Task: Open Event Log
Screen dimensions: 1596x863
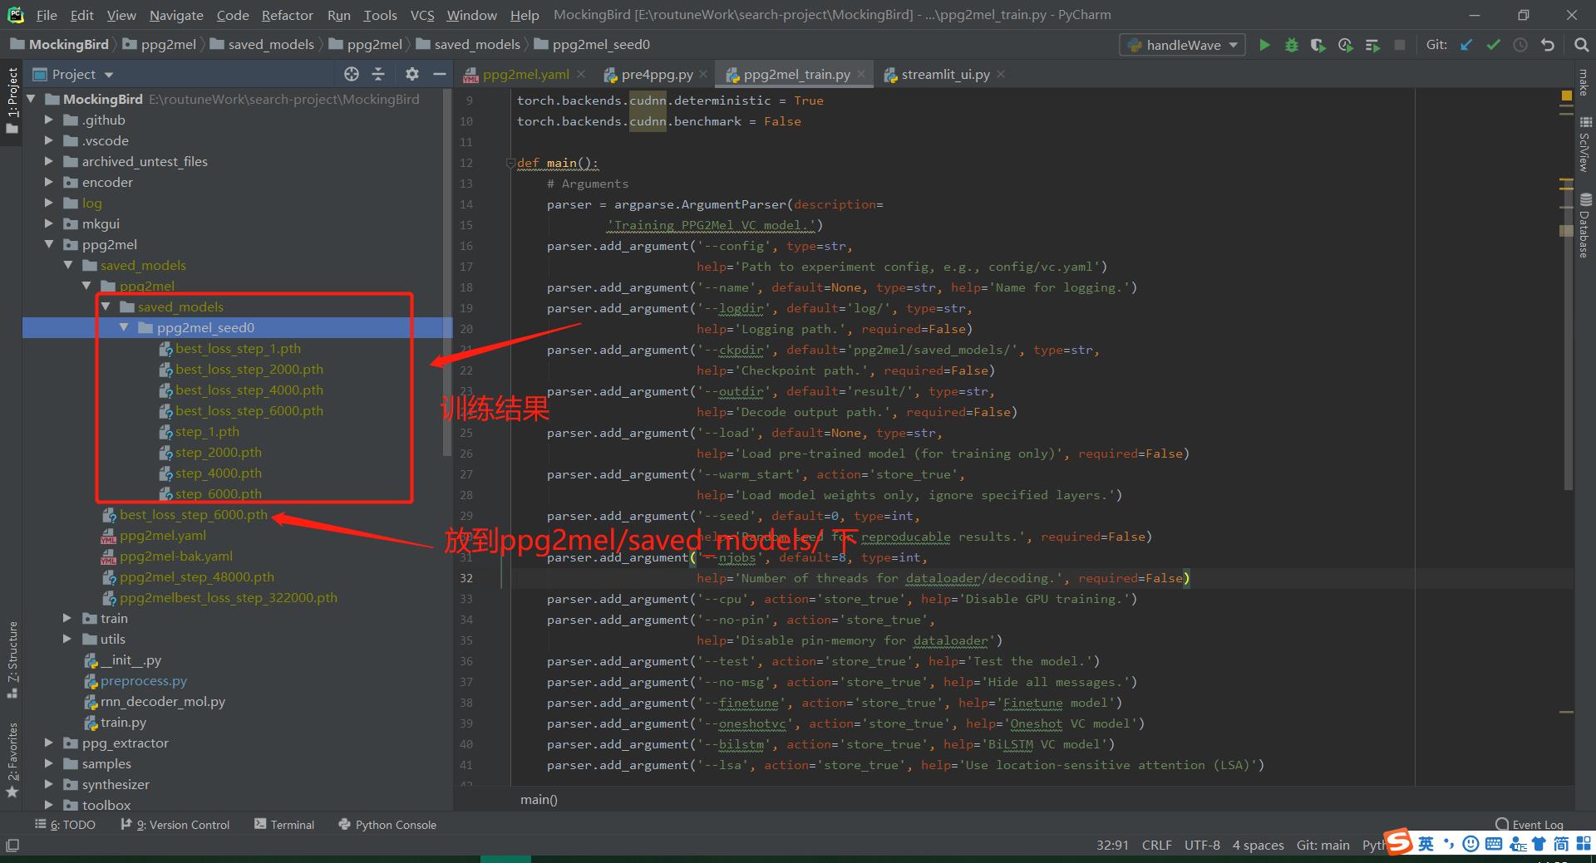Action: (x=1529, y=824)
